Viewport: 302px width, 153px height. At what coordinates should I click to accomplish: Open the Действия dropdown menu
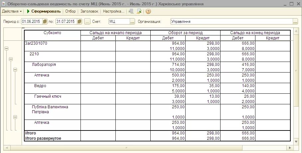pyautogui.click(x=12, y=11)
